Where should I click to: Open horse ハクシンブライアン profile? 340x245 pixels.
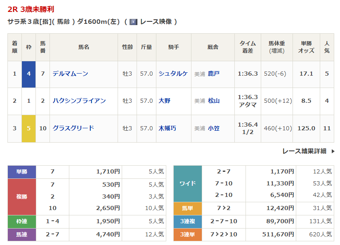coord(79,101)
